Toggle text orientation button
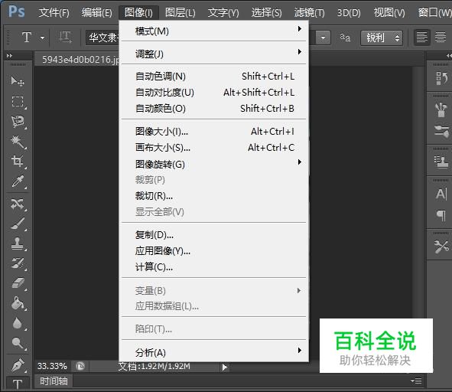Viewport: 452px width, 392px height. point(65,38)
